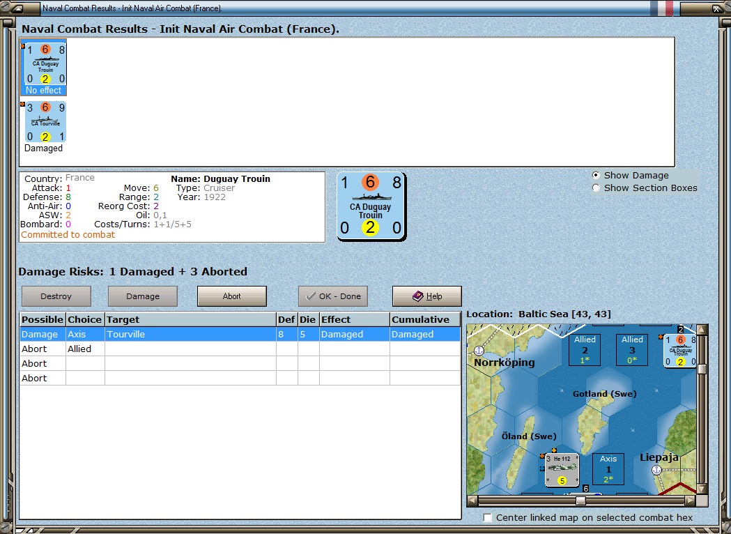This screenshot has height=534, width=731.
Task: Click the French flag icon in title bar
Action: coord(662,8)
